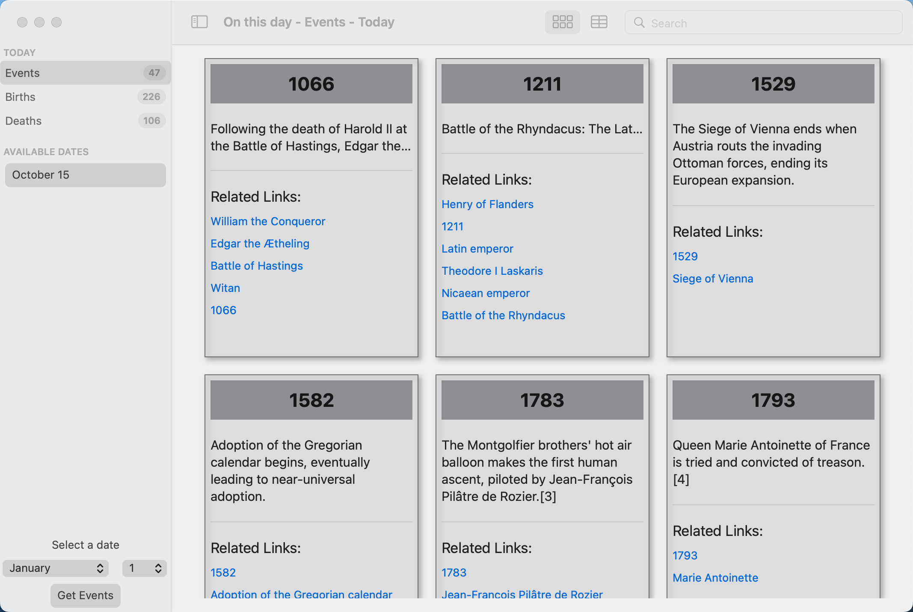Image resolution: width=913 pixels, height=612 pixels.
Task: Switch to grid card view
Action: click(x=563, y=22)
